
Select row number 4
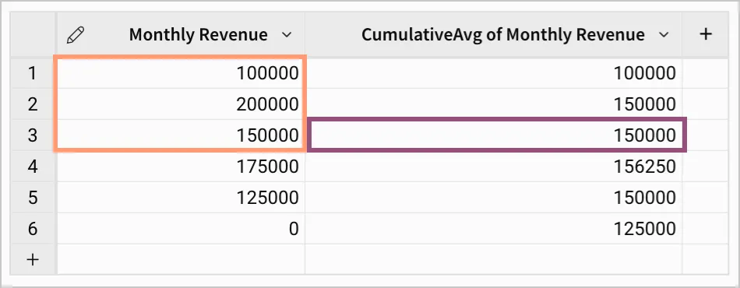(32, 167)
